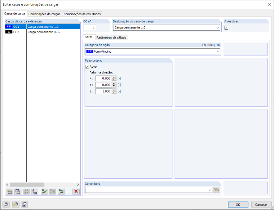Click the renumber load cases icon
The height and width of the screenshot is (210, 274).
35,192
